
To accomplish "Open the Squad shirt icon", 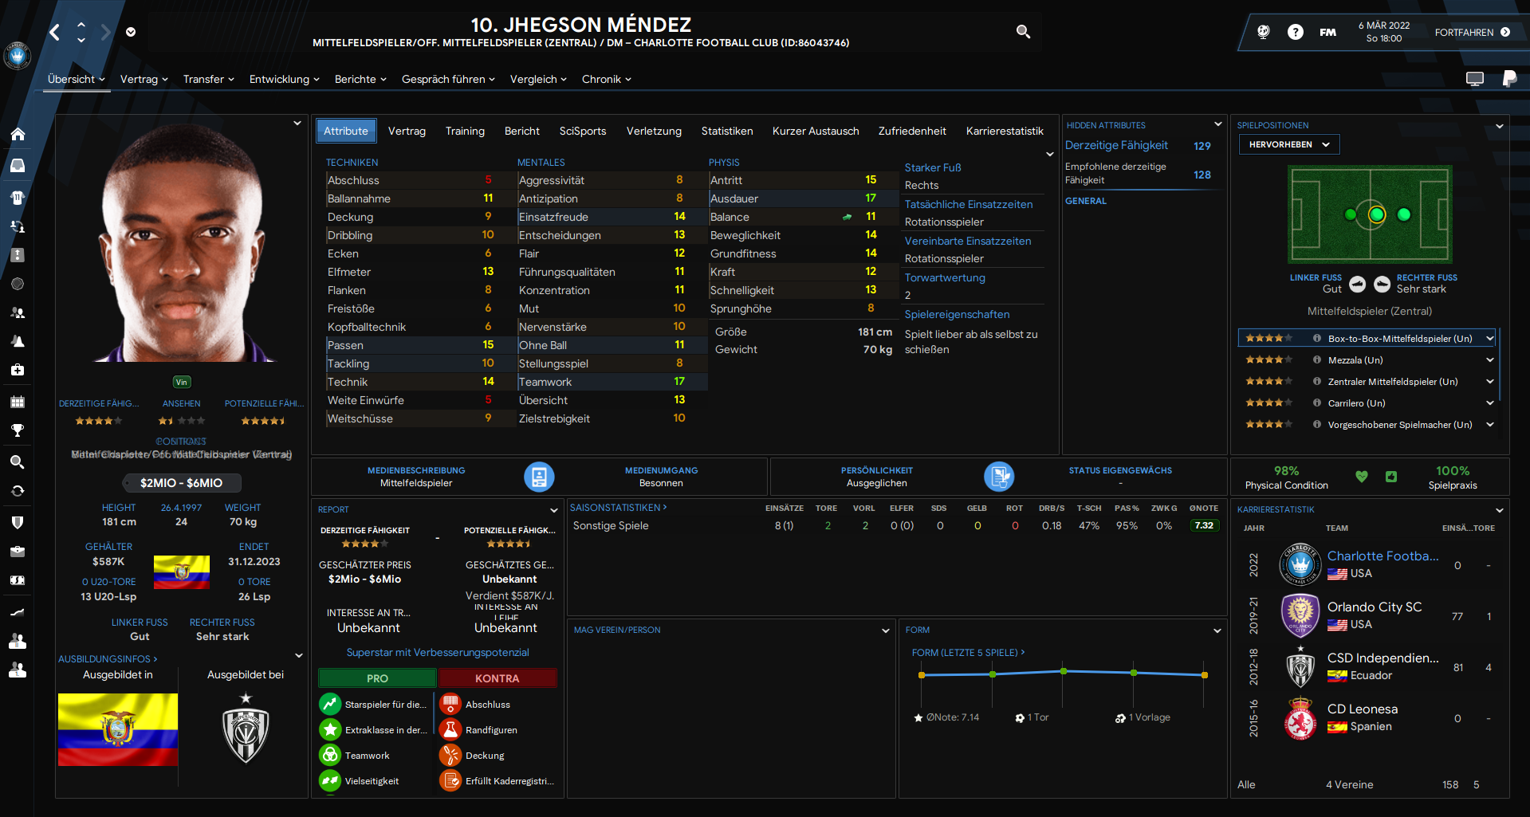I will (18, 197).
